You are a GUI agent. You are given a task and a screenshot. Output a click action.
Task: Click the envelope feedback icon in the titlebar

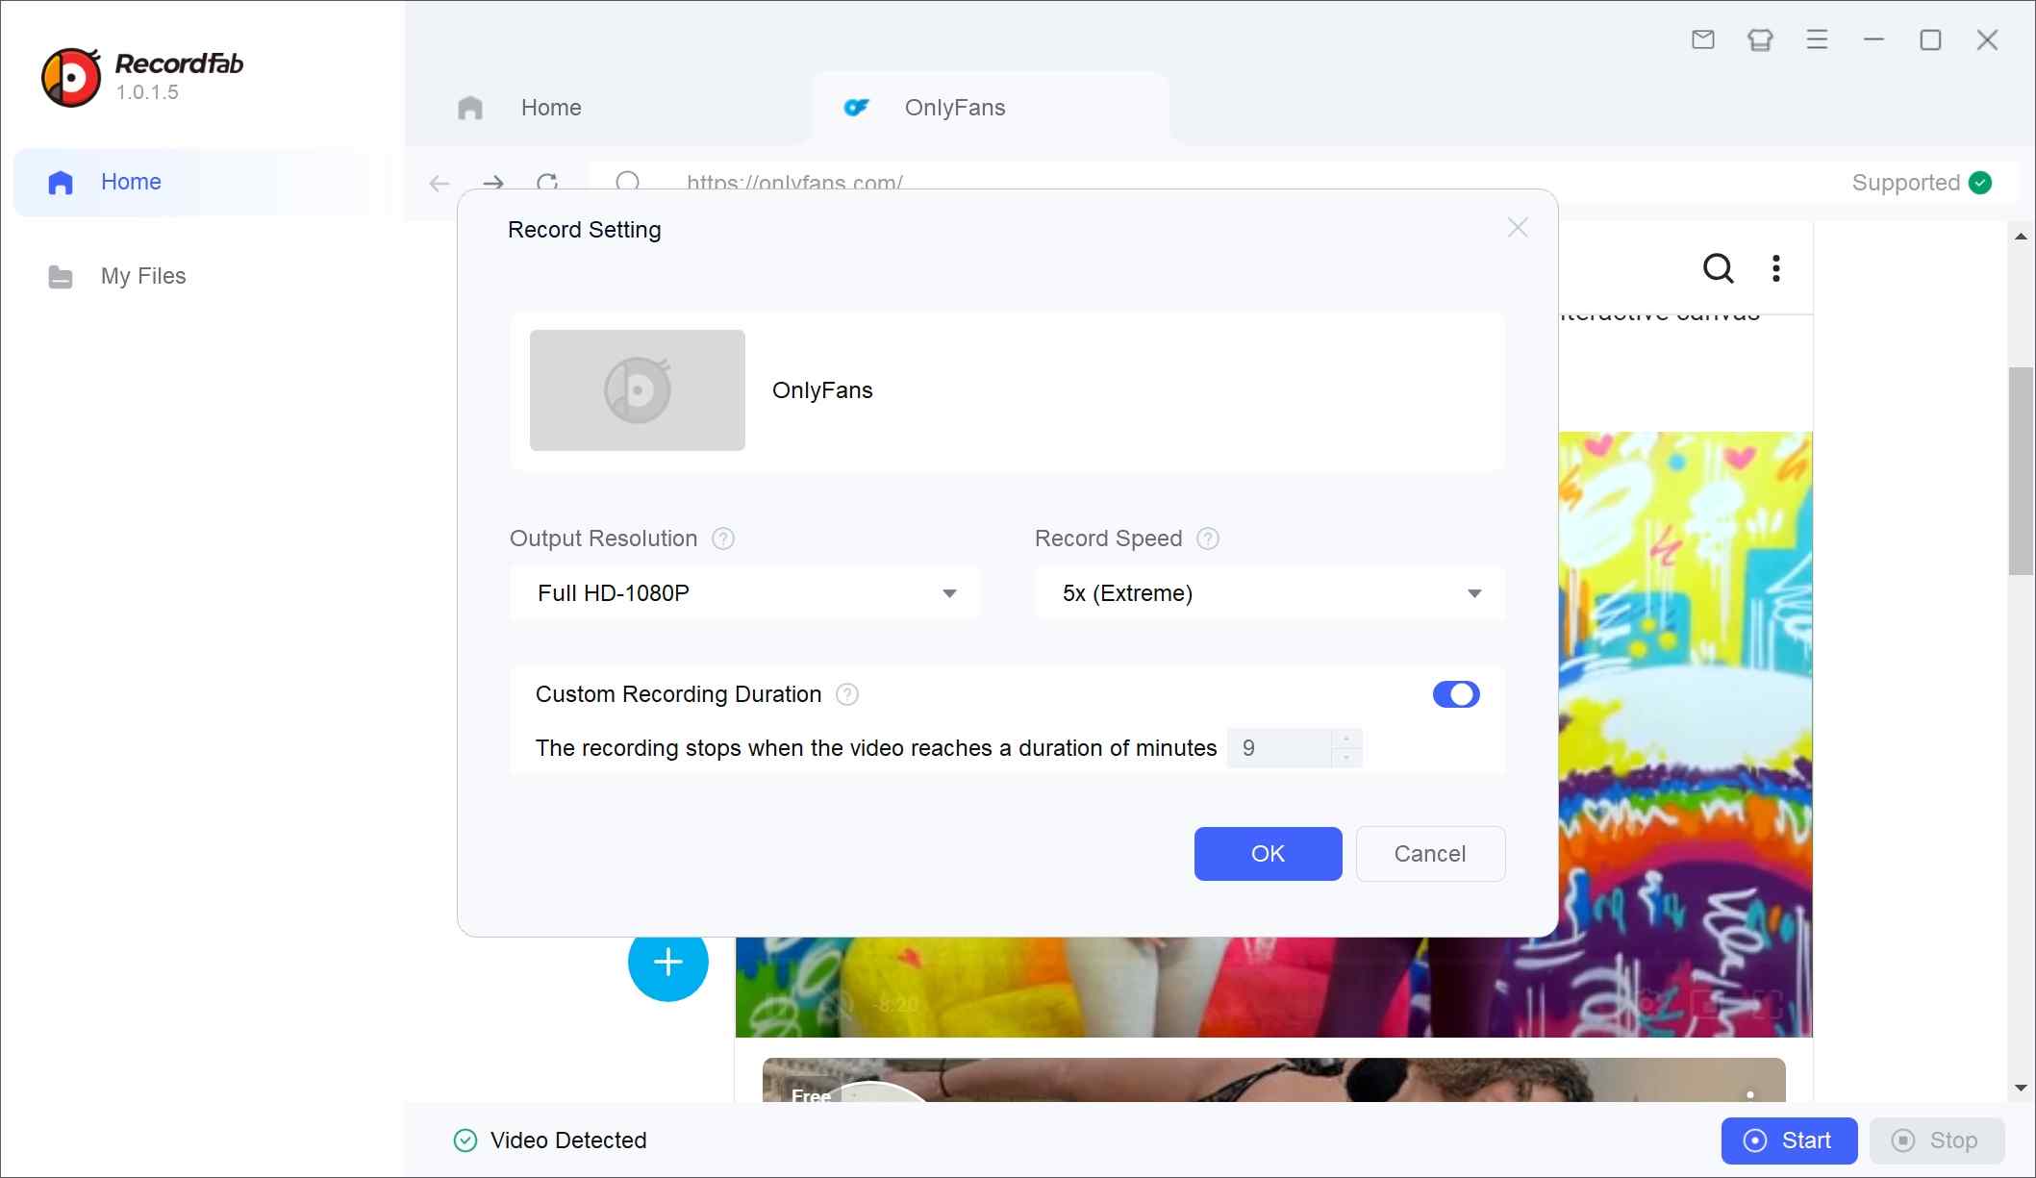click(1702, 39)
